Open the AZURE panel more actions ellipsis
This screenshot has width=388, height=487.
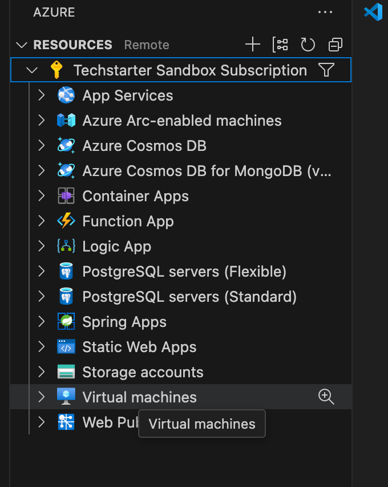(325, 12)
